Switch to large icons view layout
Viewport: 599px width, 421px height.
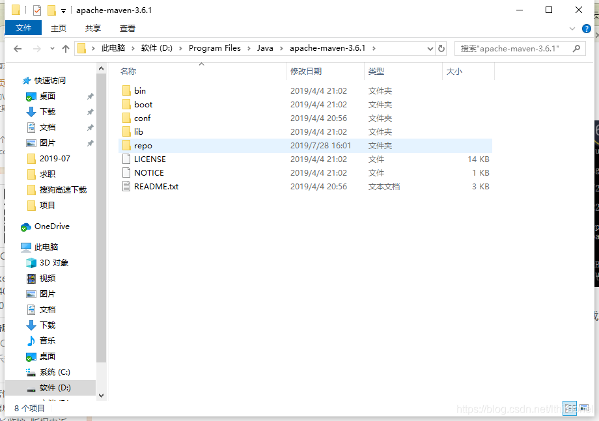click(584, 409)
